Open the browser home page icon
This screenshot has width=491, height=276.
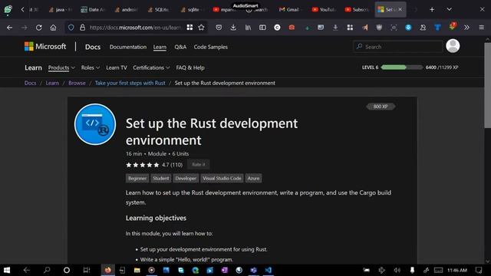click(x=53, y=28)
